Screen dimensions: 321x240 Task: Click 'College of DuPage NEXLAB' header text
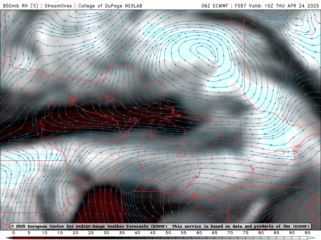point(110,6)
